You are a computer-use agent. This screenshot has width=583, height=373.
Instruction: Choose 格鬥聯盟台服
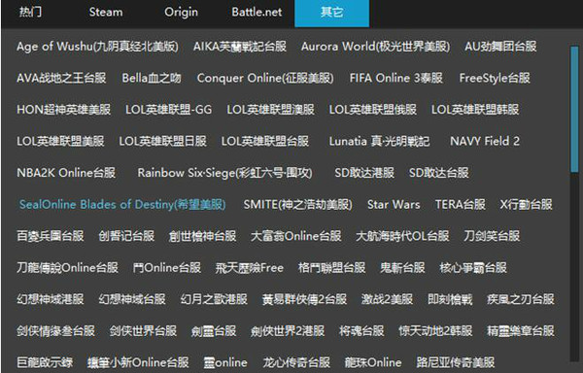point(331,267)
